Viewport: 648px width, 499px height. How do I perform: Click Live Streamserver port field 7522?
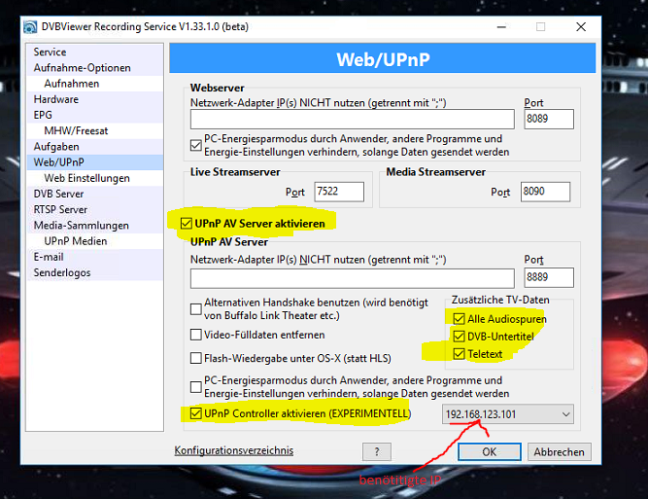coord(339,192)
